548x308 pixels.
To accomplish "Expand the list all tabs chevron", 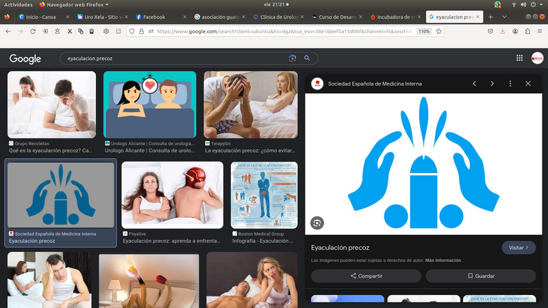I will 505,16.
